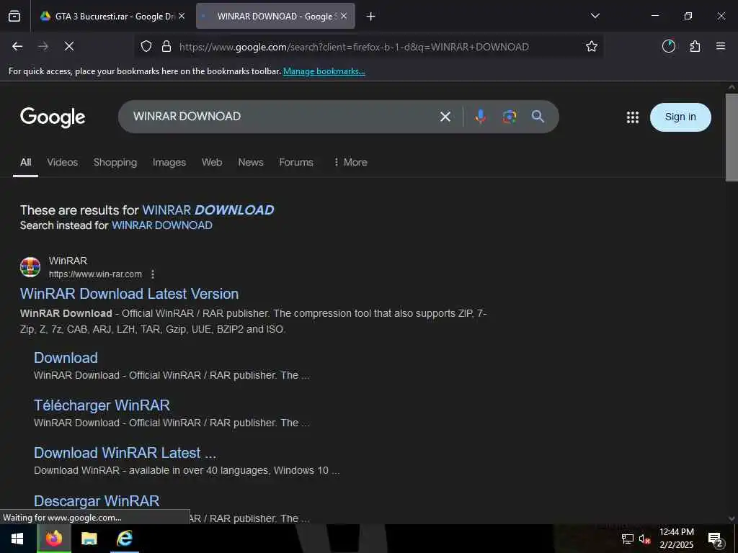The image size is (738, 553).
Task: Open Windows notification center
Action: (x=716, y=539)
